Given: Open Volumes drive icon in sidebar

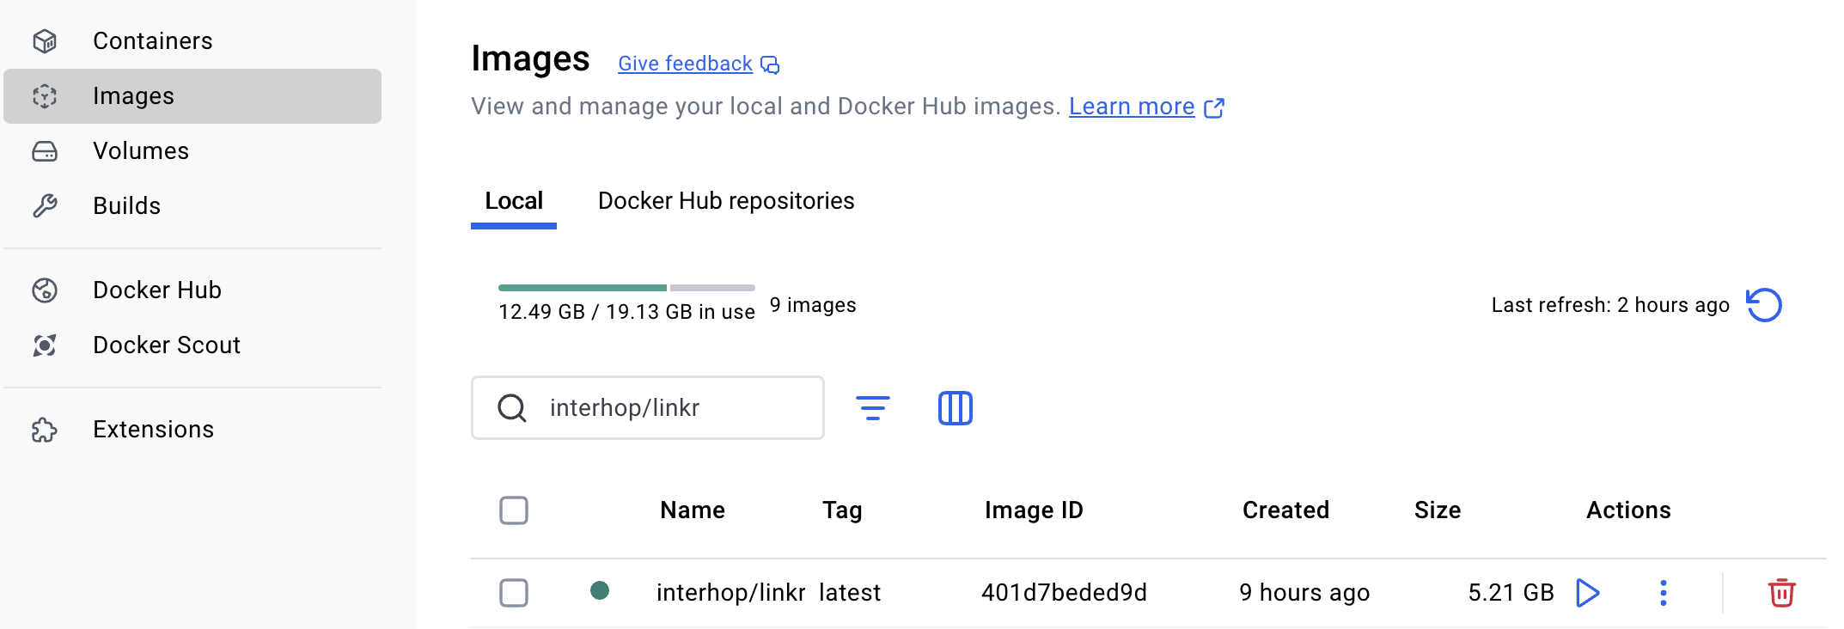Looking at the screenshot, I should 45,151.
